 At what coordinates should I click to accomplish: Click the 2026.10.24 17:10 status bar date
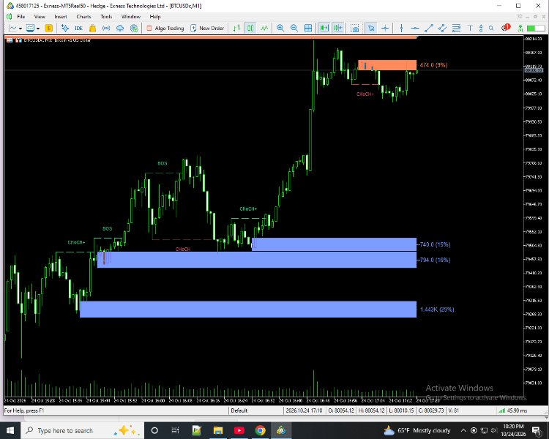coord(304,410)
